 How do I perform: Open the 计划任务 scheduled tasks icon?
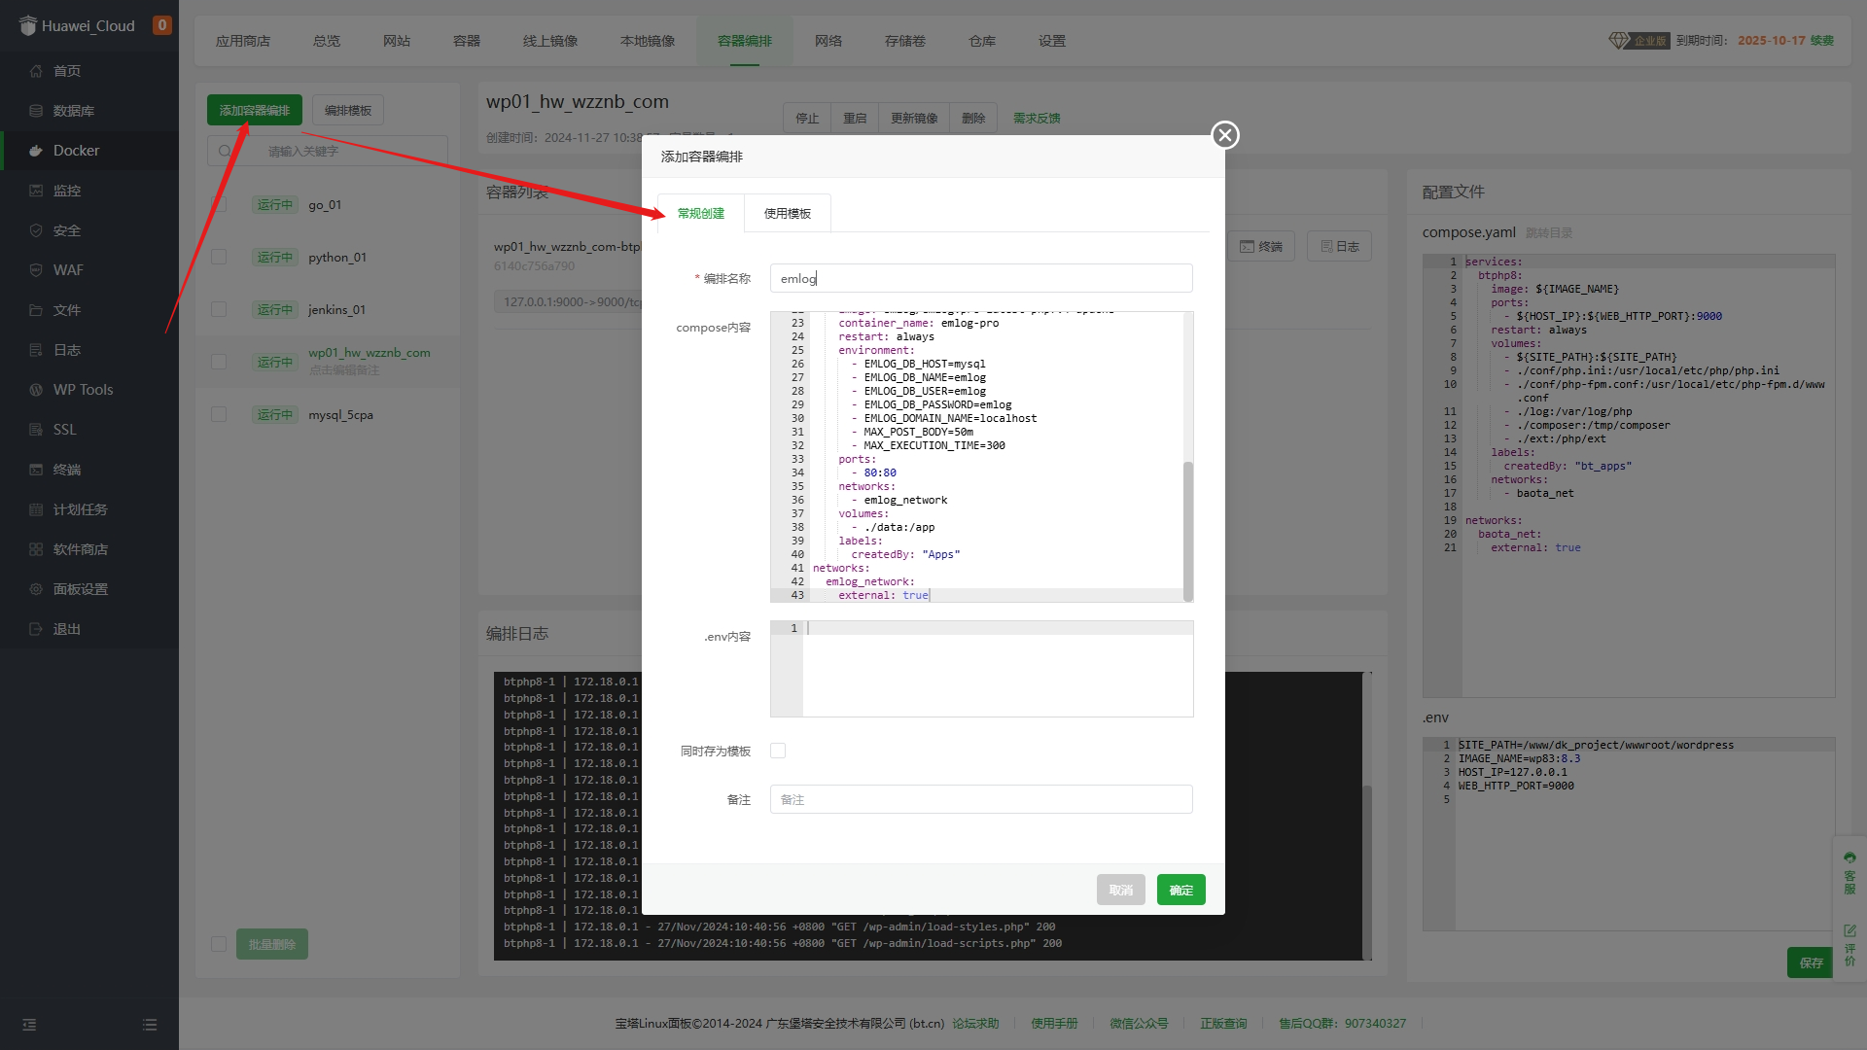(x=36, y=509)
